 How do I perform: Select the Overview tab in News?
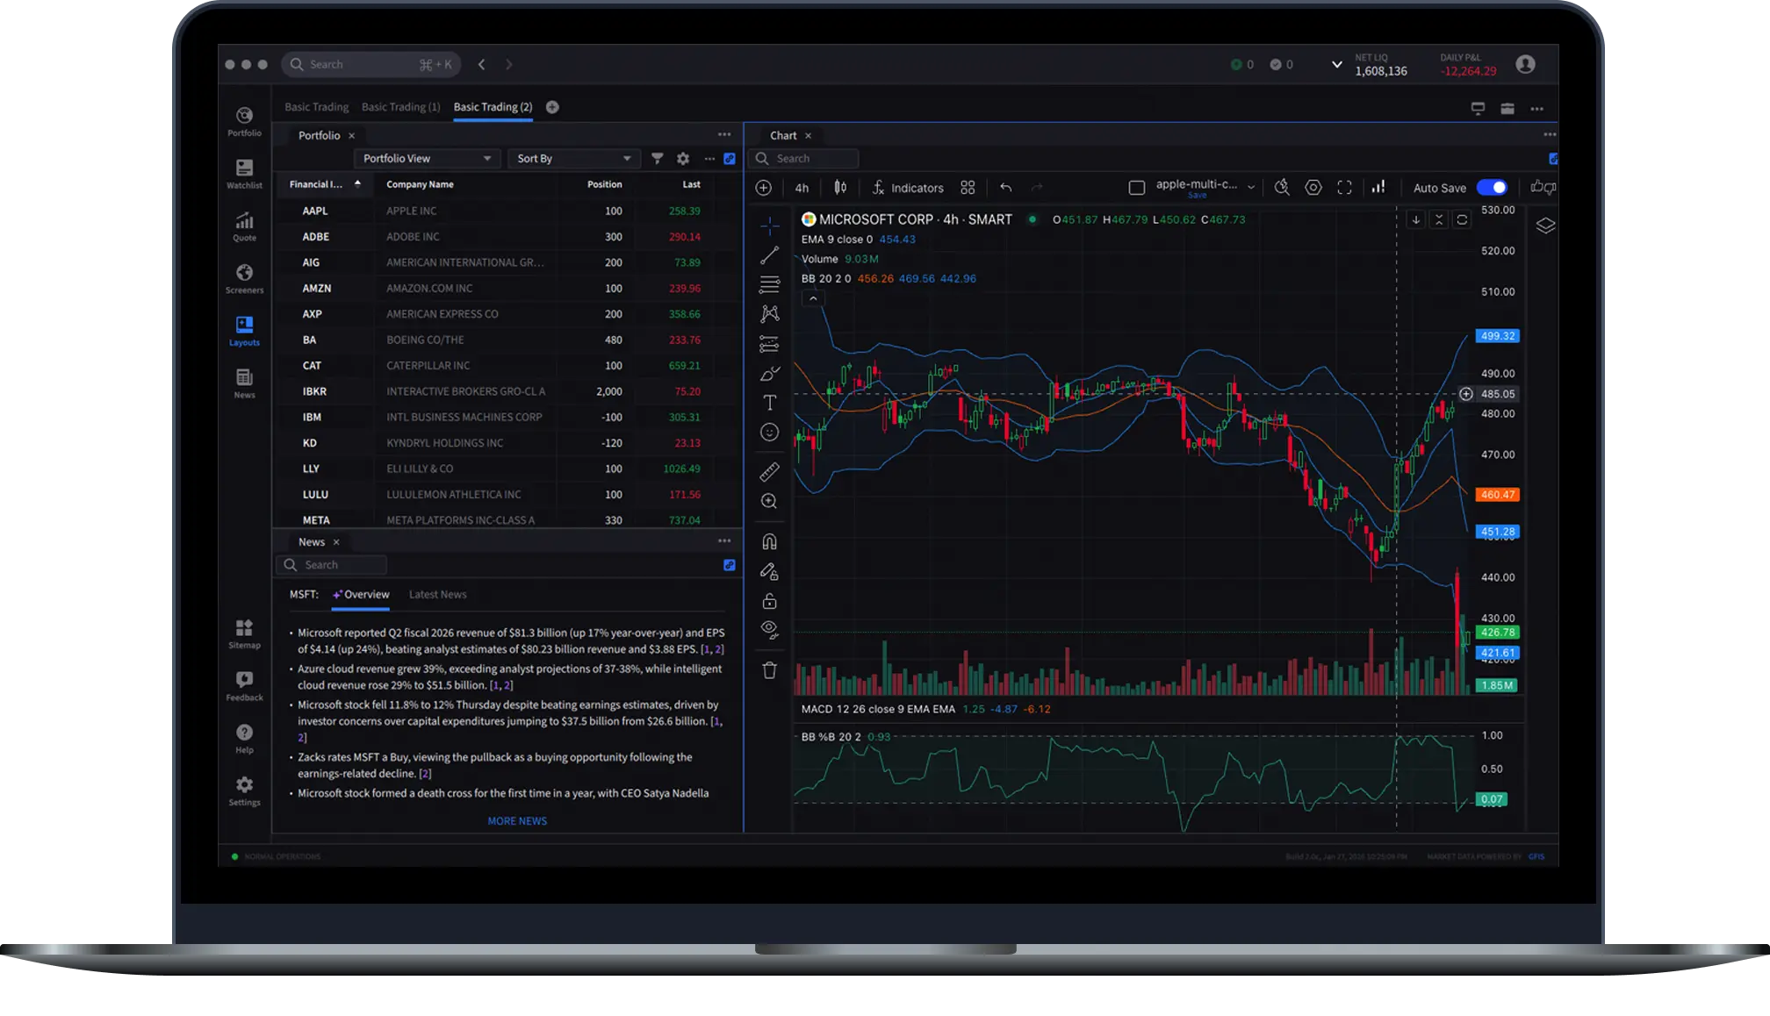point(361,594)
